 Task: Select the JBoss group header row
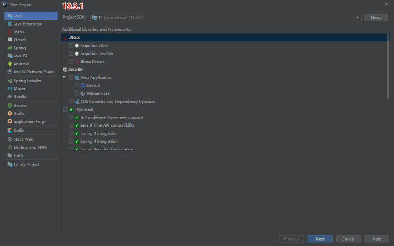224,37
